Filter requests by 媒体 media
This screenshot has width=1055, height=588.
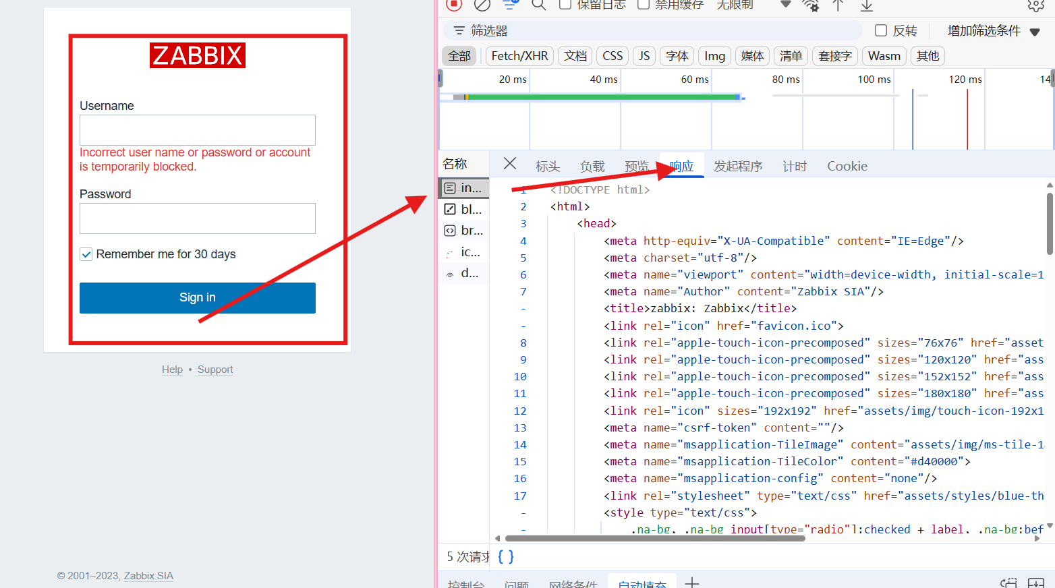pos(752,56)
